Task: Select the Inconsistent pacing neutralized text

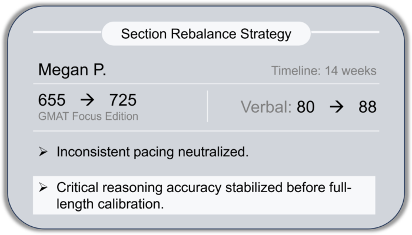Action: click(153, 152)
